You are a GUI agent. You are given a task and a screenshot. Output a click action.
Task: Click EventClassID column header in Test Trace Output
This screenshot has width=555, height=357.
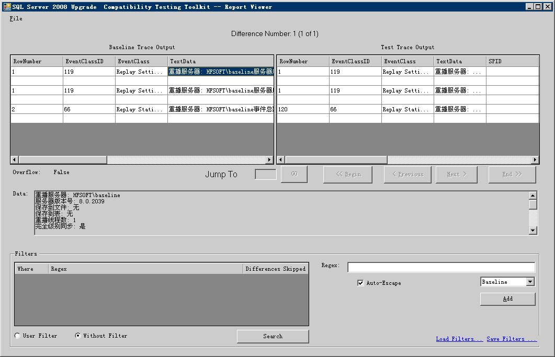[355, 61]
